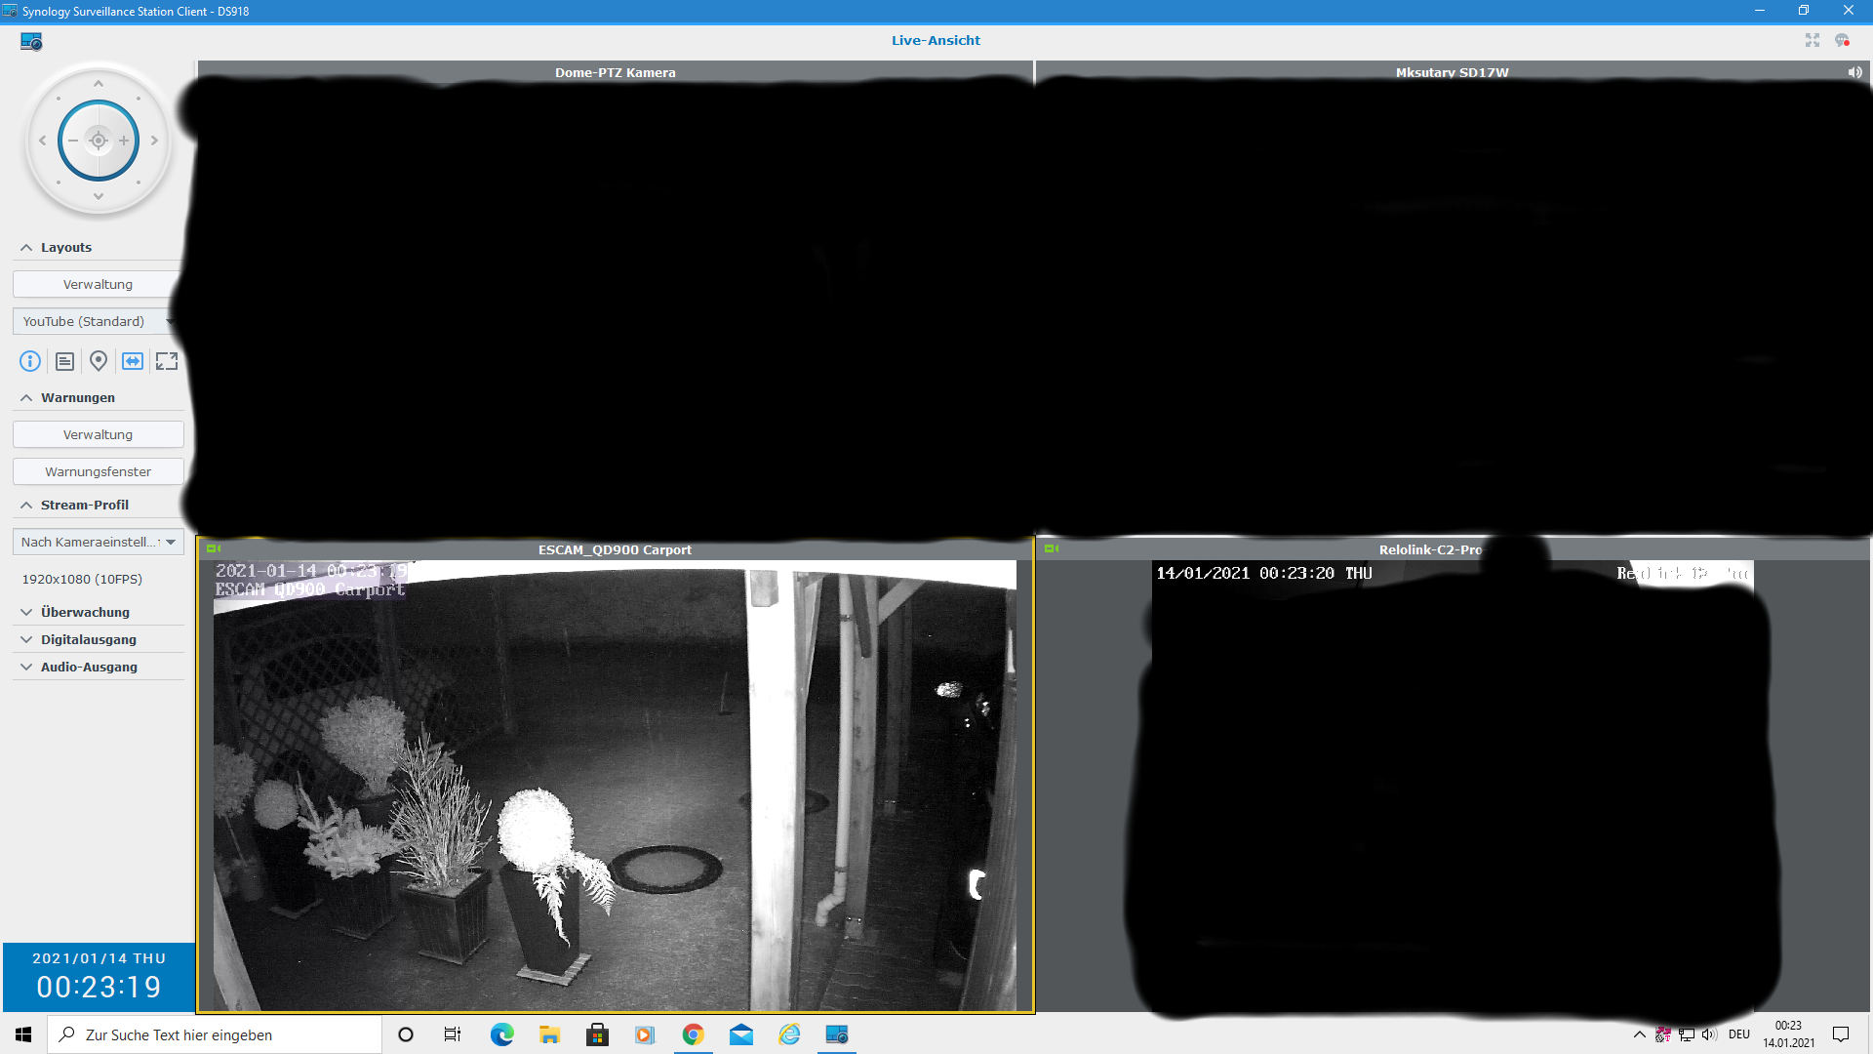Zoom in with PTZ plus button
This screenshot has width=1873, height=1054.
pyautogui.click(x=124, y=141)
